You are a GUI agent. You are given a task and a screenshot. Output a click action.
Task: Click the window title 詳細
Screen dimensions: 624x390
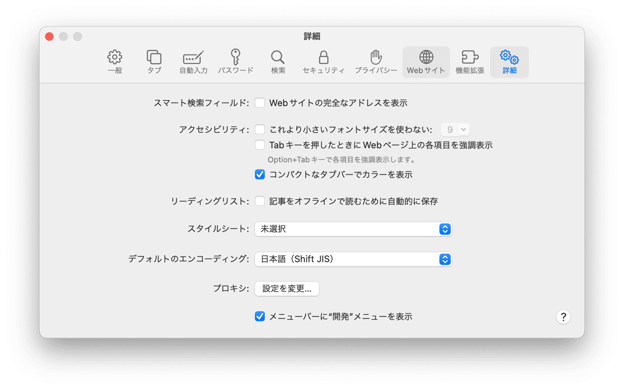click(x=312, y=36)
